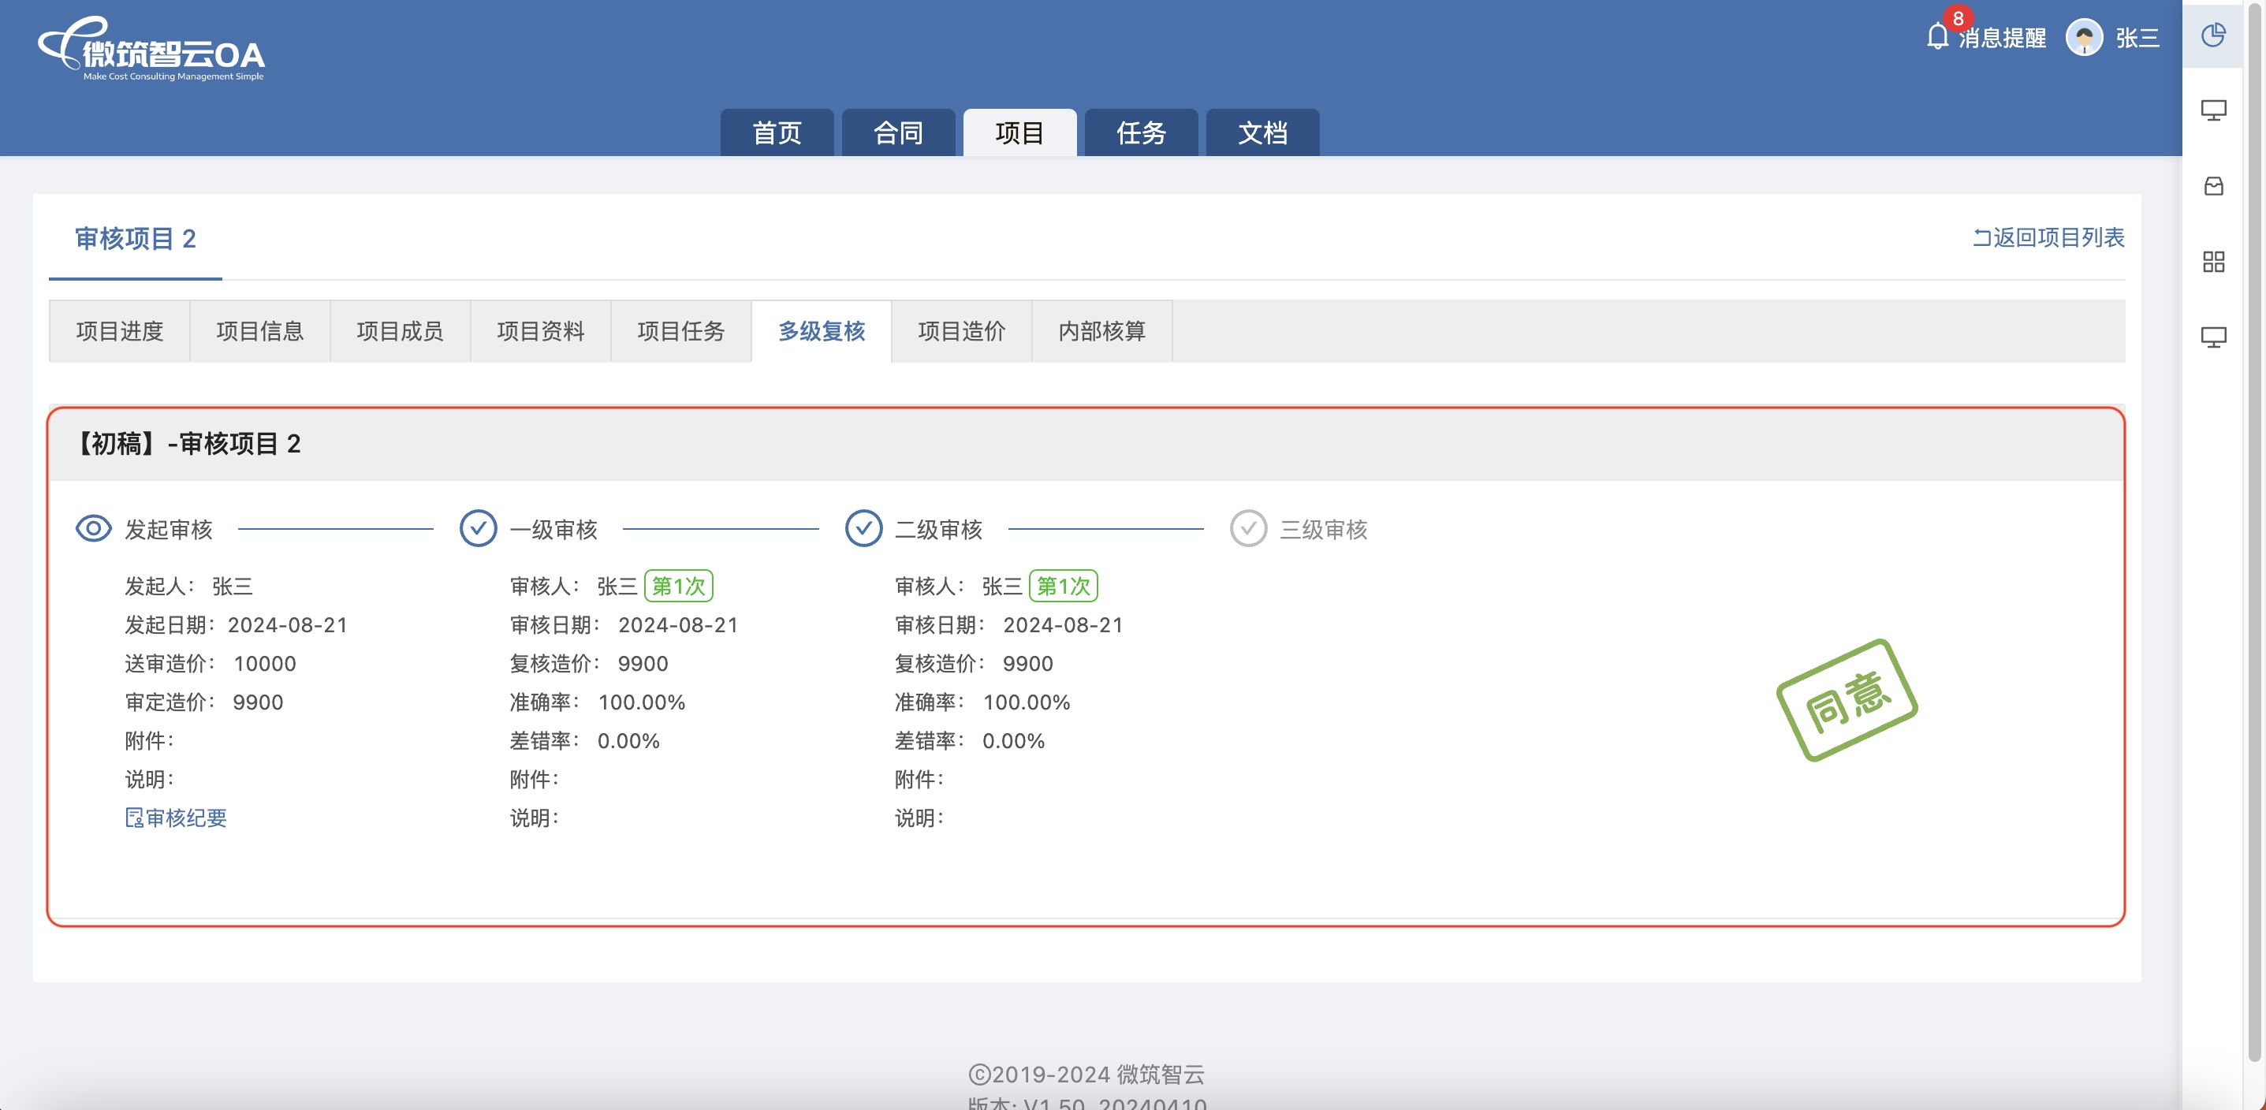Click the inbox tray sidebar icon
2266x1110 pixels.
point(2212,187)
